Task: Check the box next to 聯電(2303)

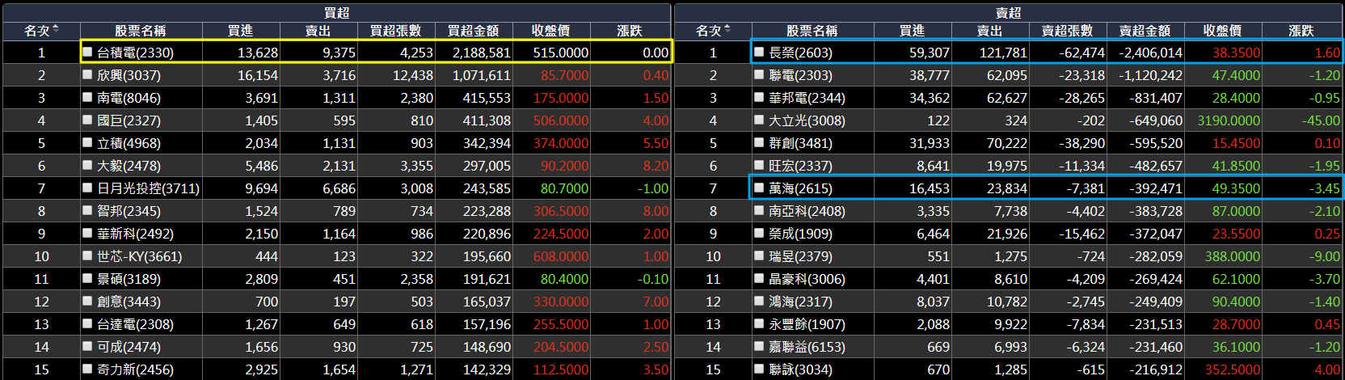Action: [x=759, y=74]
